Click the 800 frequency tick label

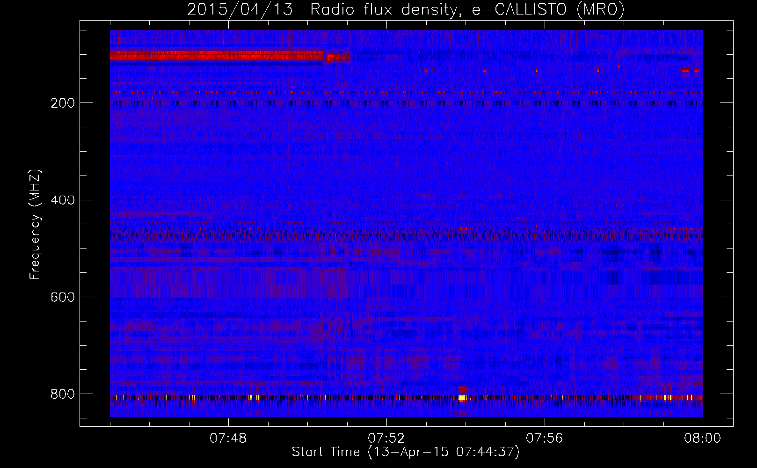click(63, 395)
